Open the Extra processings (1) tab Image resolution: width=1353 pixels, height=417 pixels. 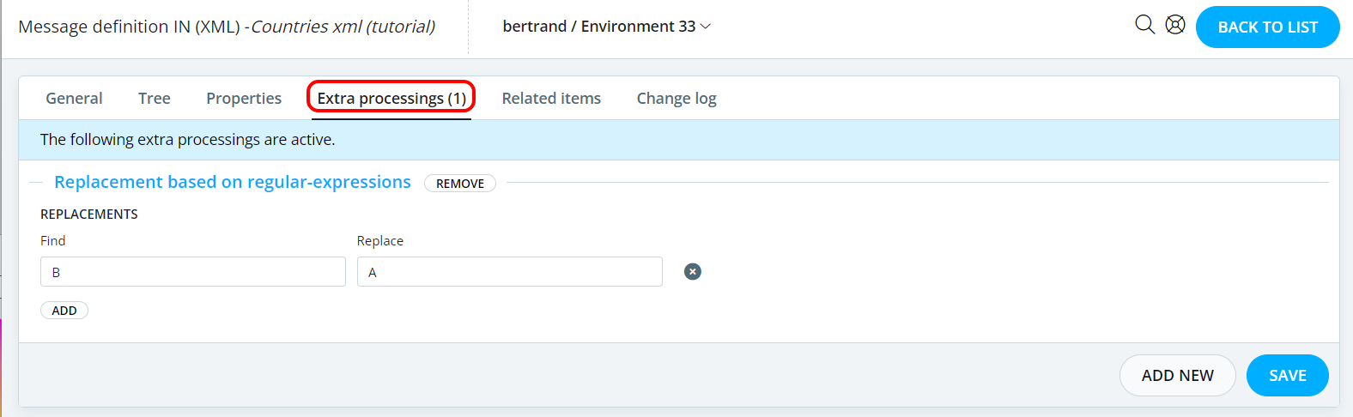pyautogui.click(x=391, y=99)
